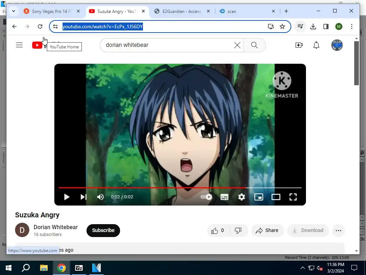Enter full screen video mode
The width and height of the screenshot is (366, 275).
coord(293,197)
